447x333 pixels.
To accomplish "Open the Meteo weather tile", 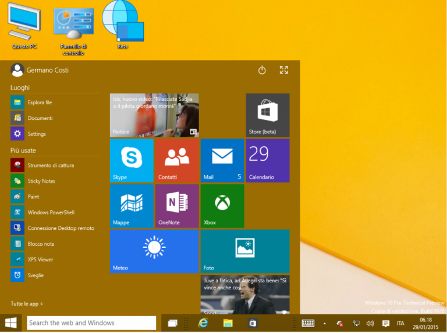I will coord(154,251).
